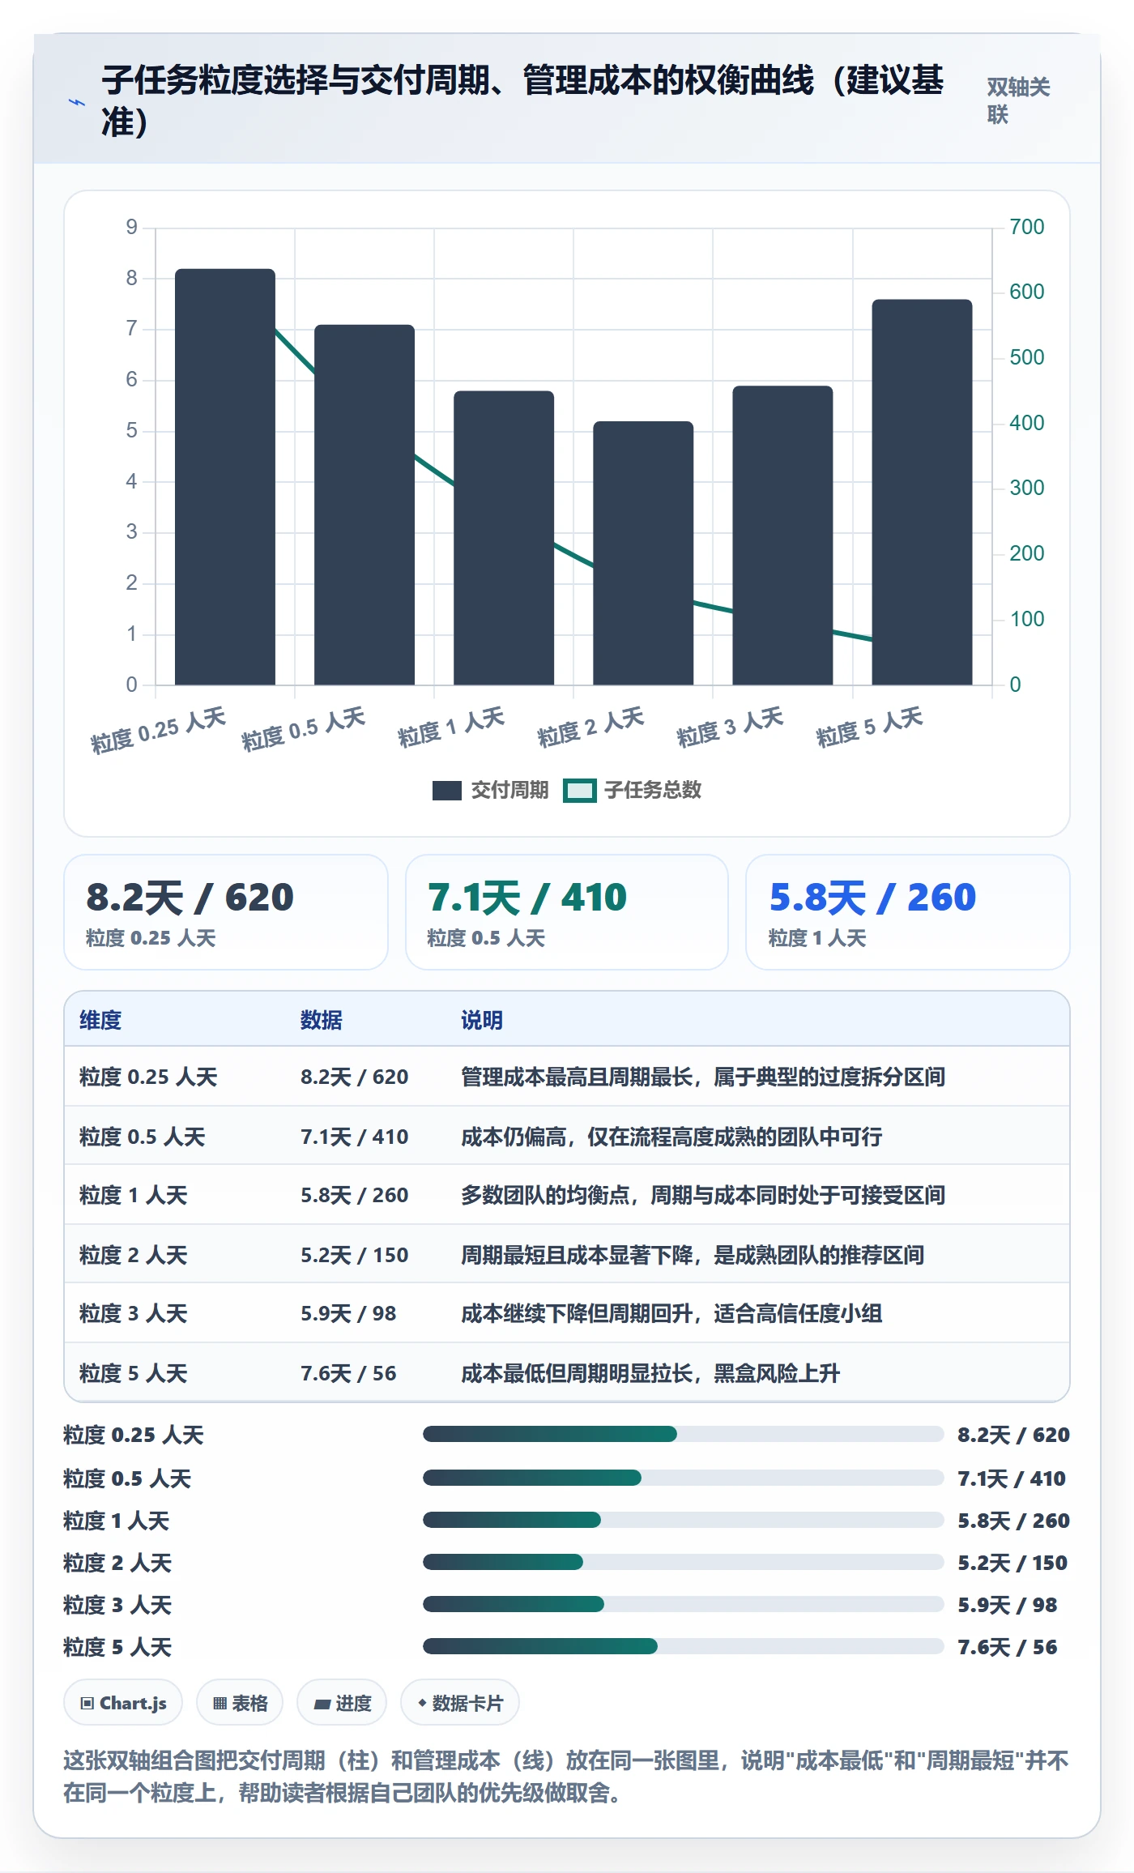Click the 说明 column header

[482, 1020]
